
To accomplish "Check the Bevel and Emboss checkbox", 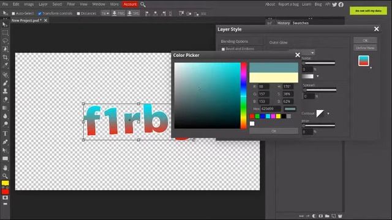I will pyautogui.click(x=223, y=49).
